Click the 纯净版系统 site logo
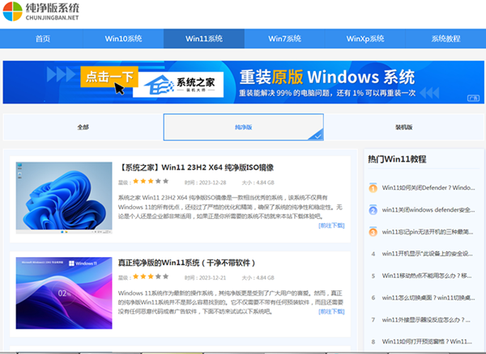The height and width of the screenshot is (354, 486). tap(45, 14)
